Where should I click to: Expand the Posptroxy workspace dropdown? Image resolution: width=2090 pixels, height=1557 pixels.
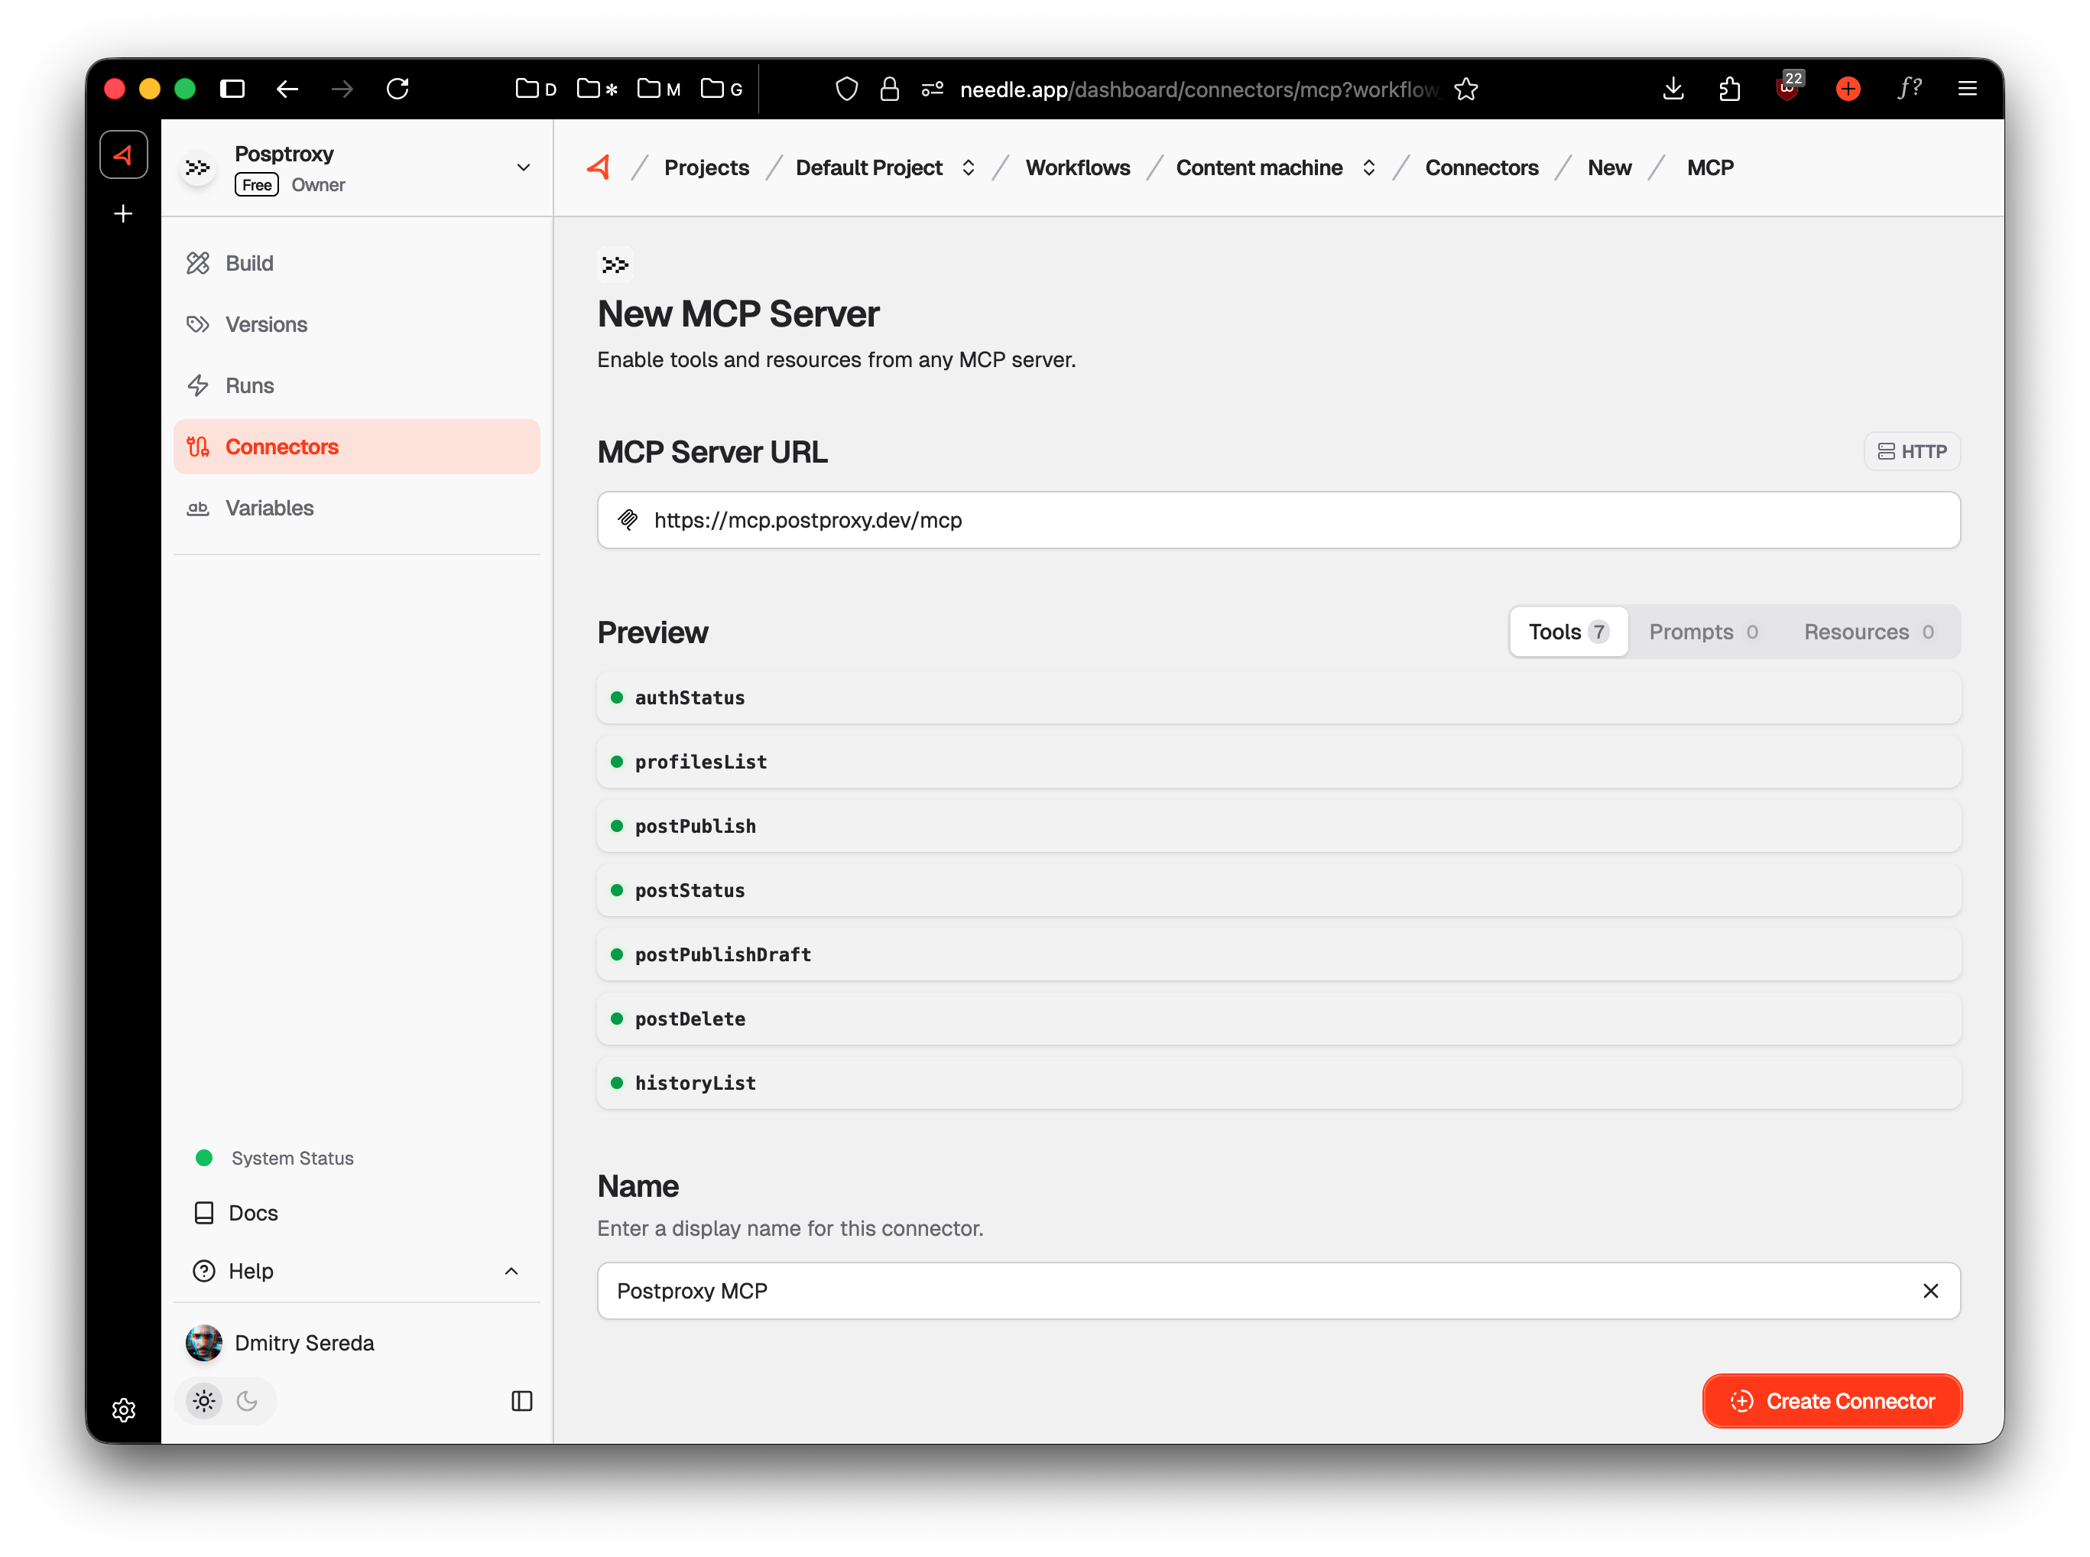(523, 167)
